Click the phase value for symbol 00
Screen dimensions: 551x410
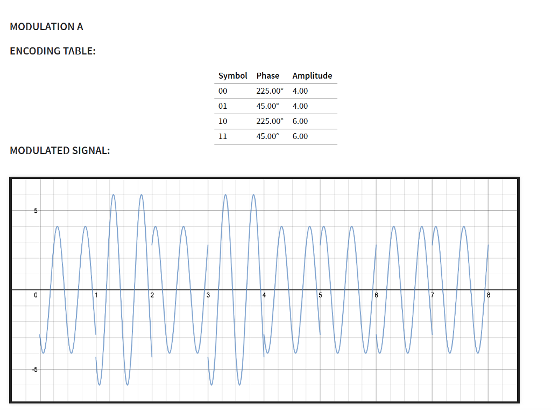pyautogui.click(x=270, y=91)
